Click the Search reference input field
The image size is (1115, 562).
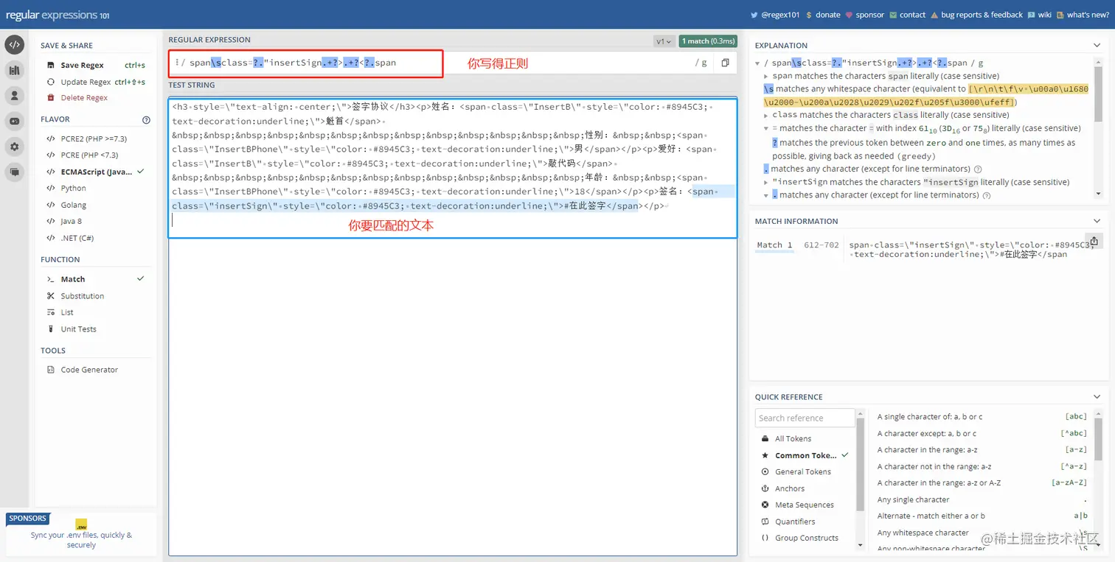[805, 418]
